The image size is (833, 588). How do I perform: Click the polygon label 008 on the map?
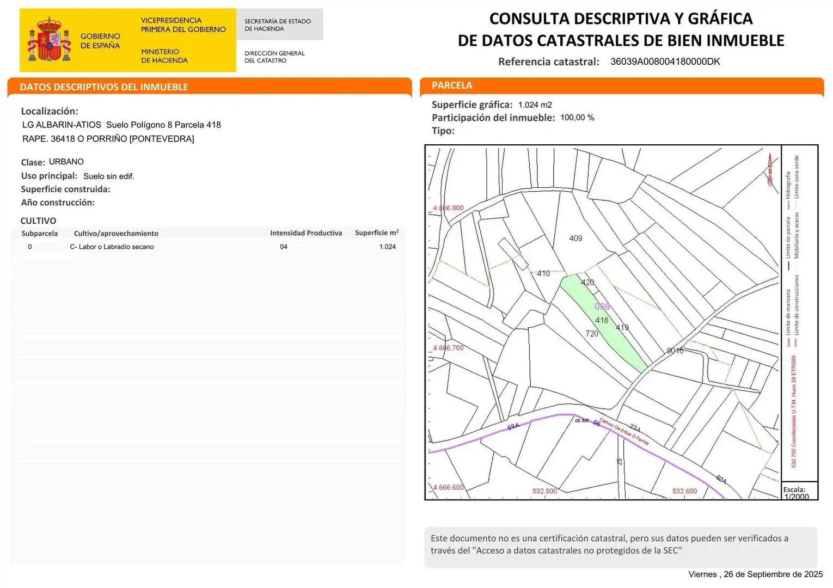602,307
